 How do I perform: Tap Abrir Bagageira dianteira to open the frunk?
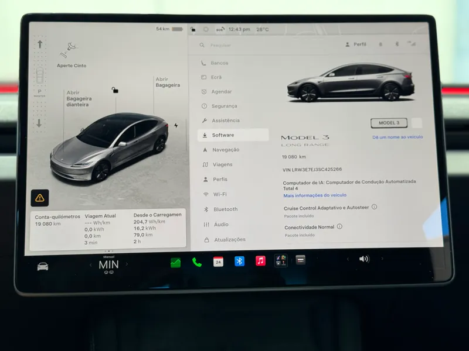(79, 98)
